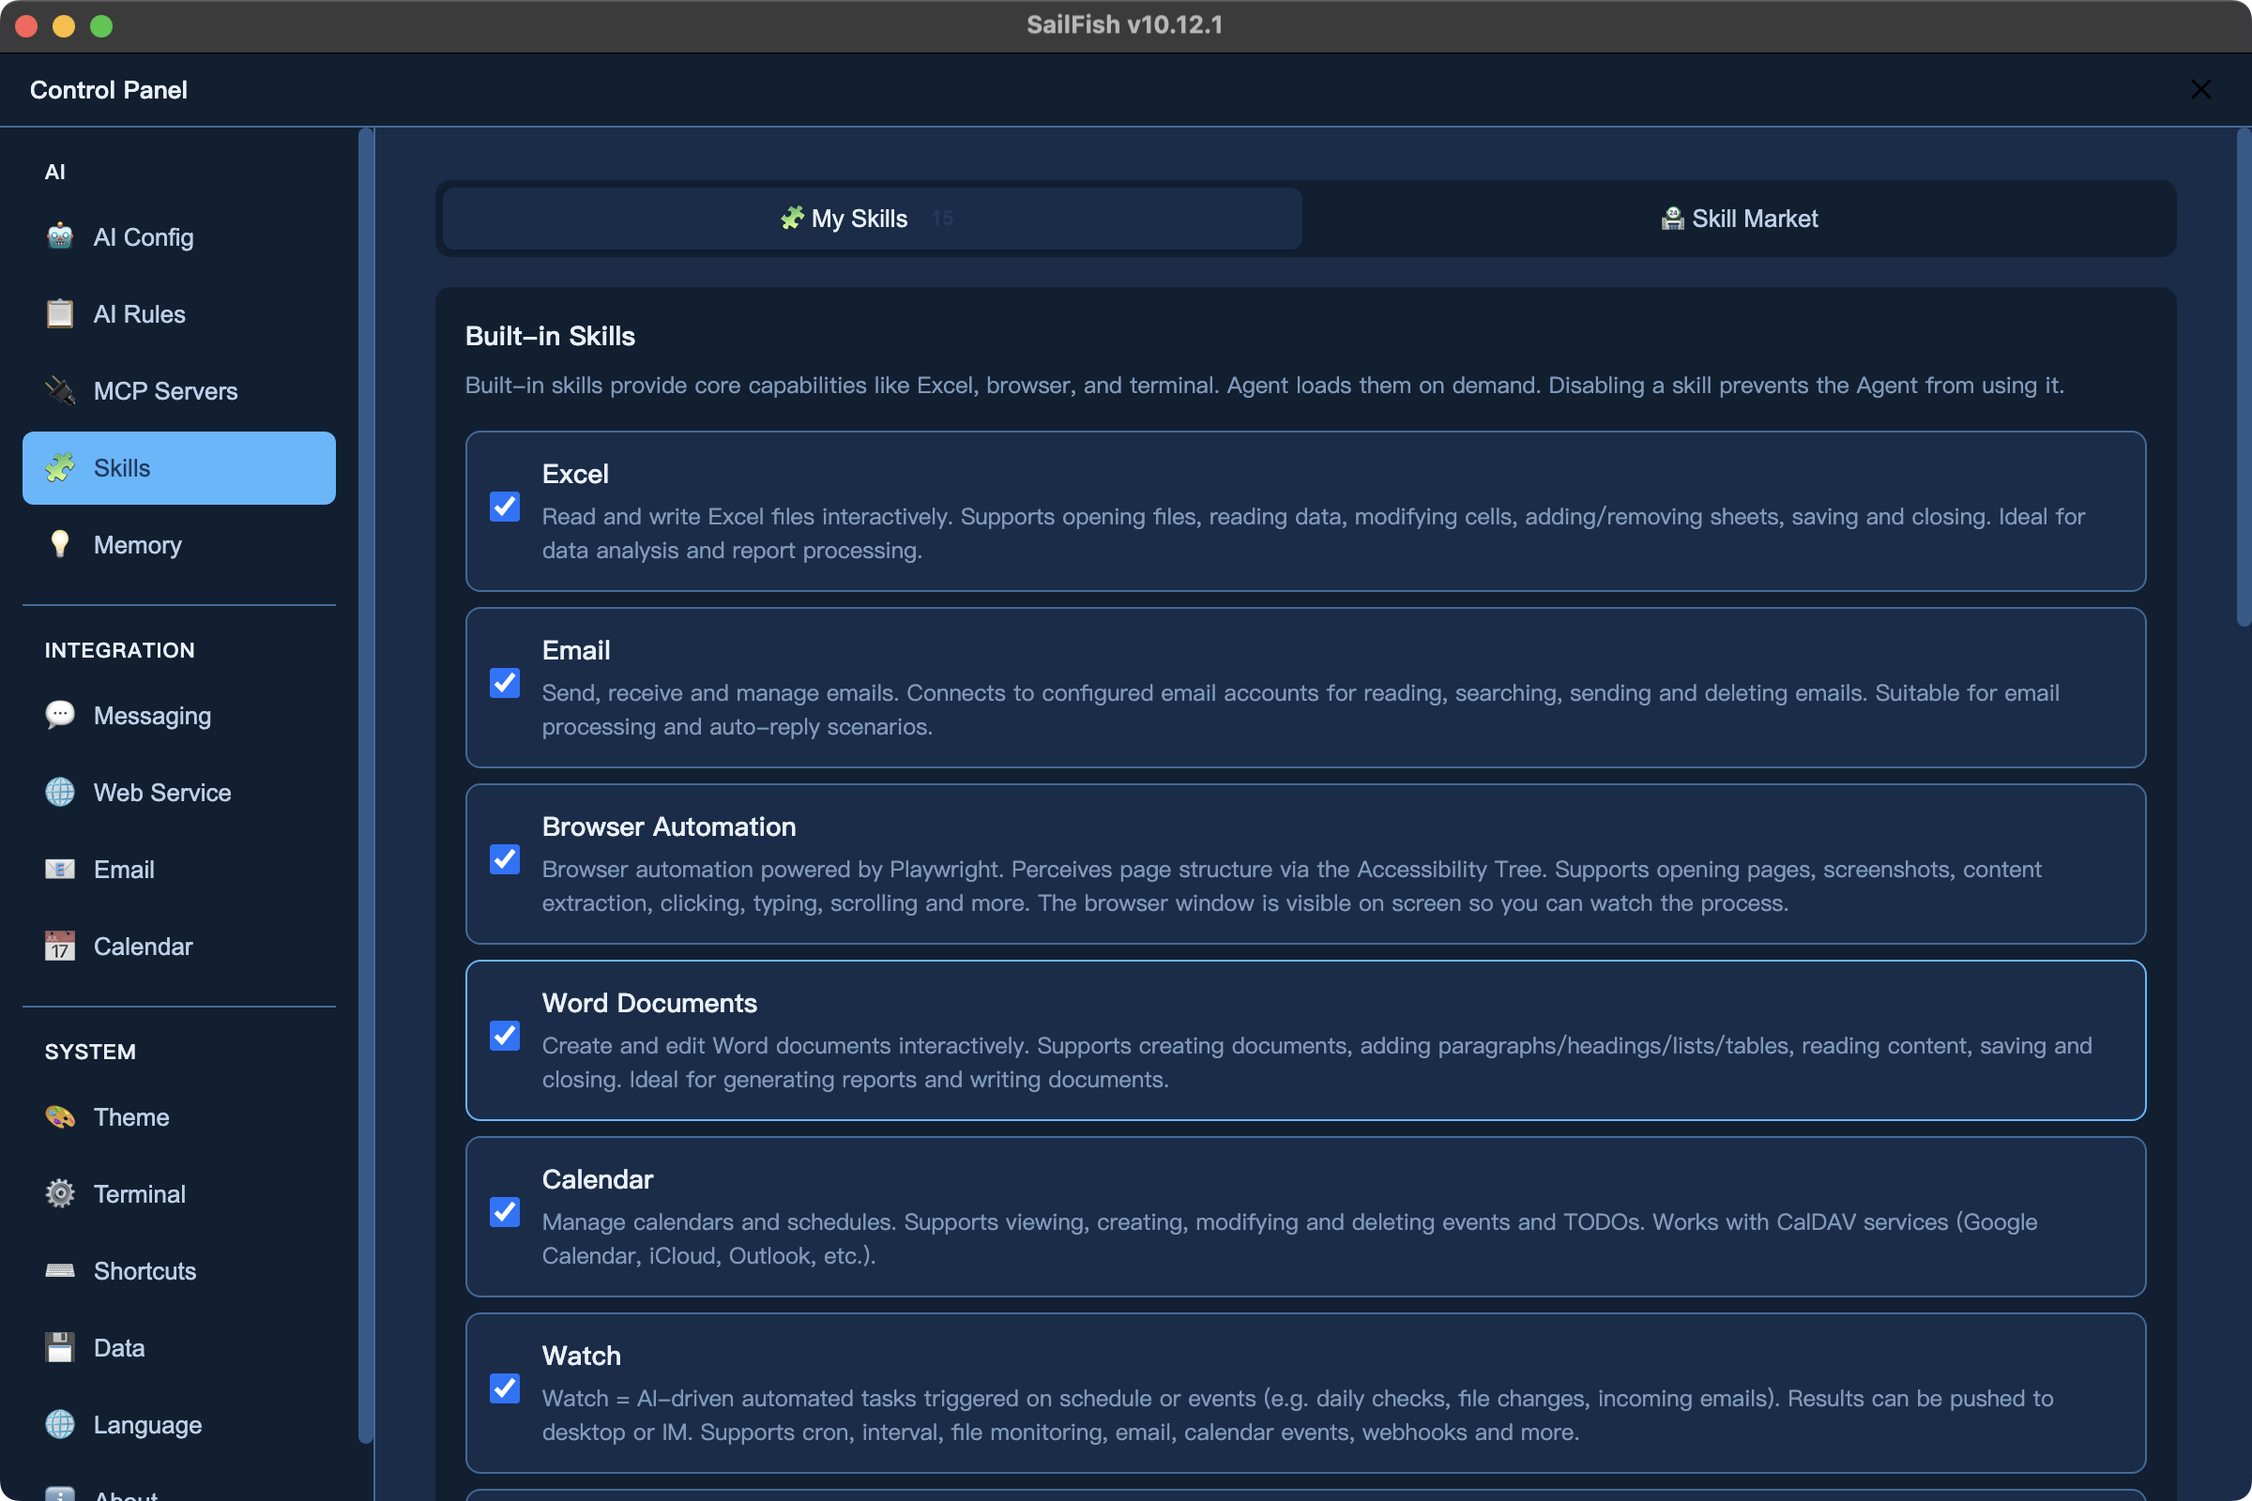The image size is (2252, 1501).
Task: Open MCP Servers plug icon
Action: 59,390
